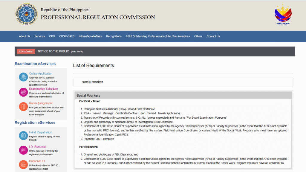Click the Bagong Pilipinas logo
This screenshot has width=306, height=172.
coord(283,14)
